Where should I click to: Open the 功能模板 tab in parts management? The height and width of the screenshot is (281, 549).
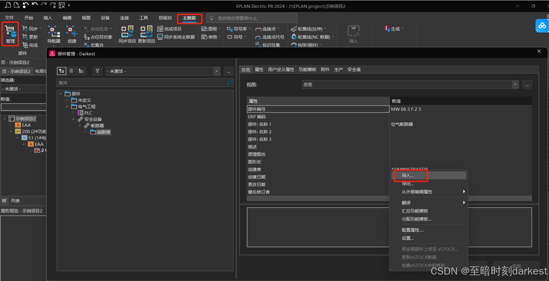click(307, 69)
